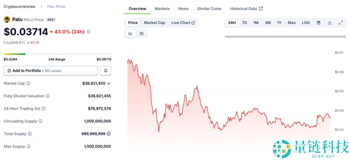Expand chart to fullscreen icon

point(341,23)
